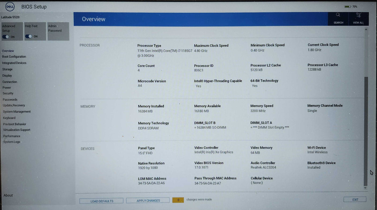The width and height of the screenshot is (377, 210).
Task: Open the Update,Recovery section
Action: tap(14, 105)
